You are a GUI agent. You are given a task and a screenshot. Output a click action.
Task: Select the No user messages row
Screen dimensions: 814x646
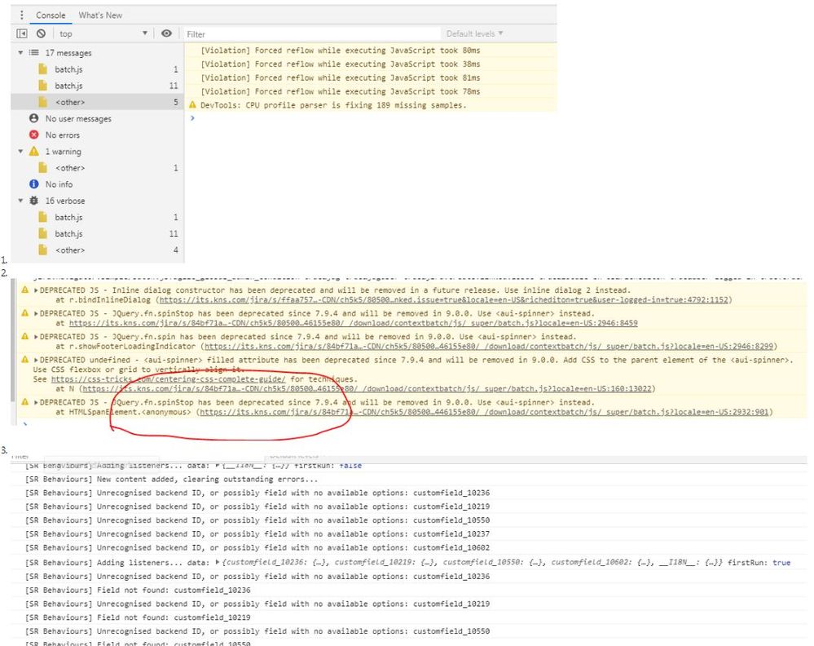[x=98, y=118]
